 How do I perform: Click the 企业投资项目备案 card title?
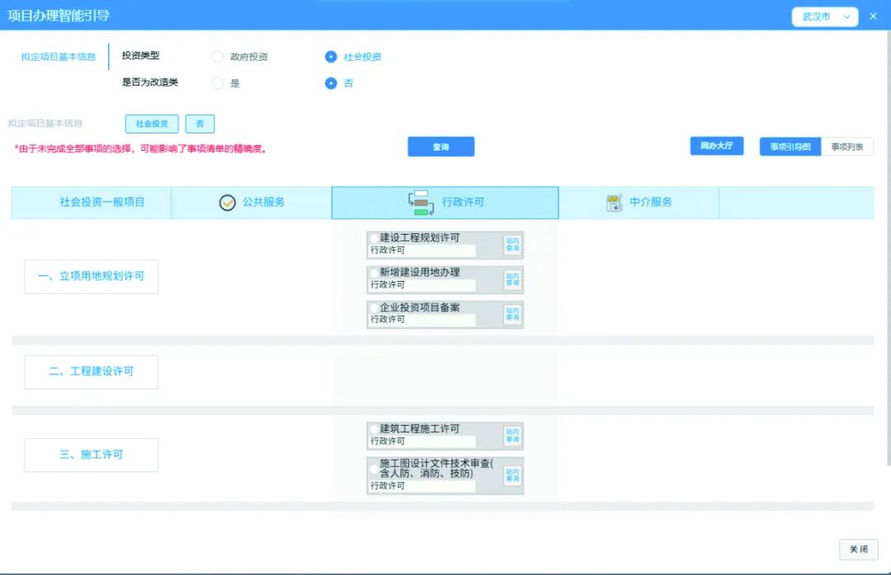[419, 307]
